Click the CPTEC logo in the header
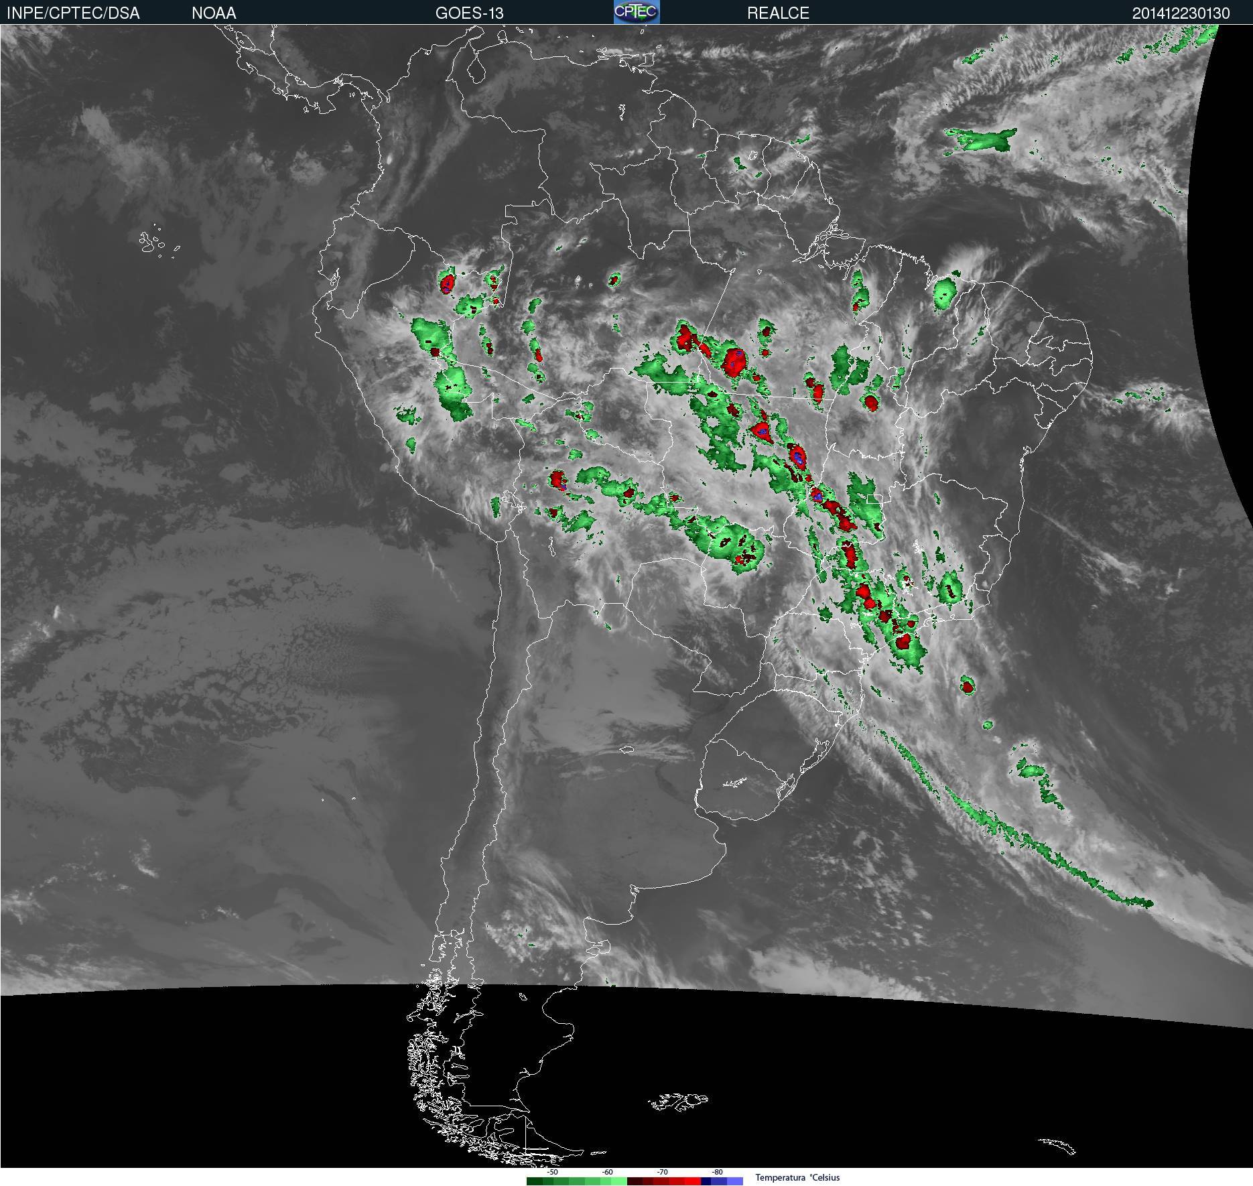Screen dimensions: 1253x1186 pyautogui.click(x=637, y=12)
